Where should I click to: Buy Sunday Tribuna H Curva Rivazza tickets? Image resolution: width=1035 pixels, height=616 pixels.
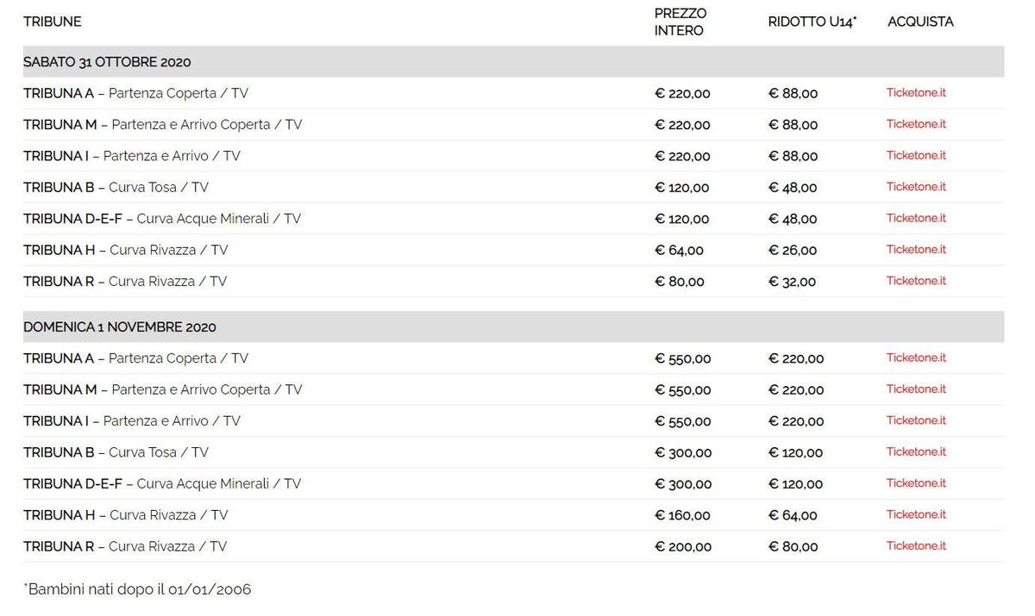click(x=916, y=515)
